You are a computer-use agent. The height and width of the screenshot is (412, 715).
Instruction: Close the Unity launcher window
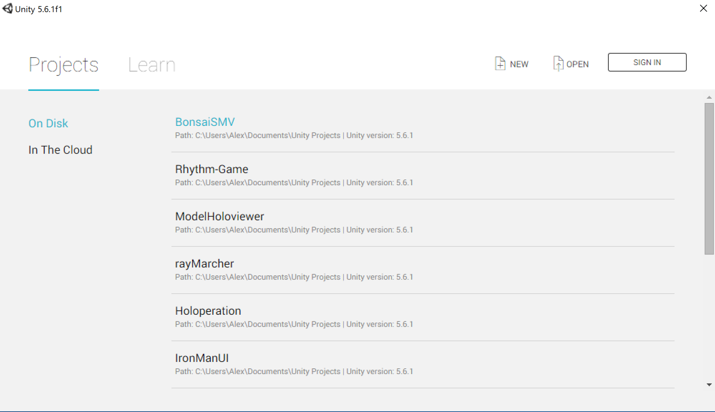coord(703,8)
